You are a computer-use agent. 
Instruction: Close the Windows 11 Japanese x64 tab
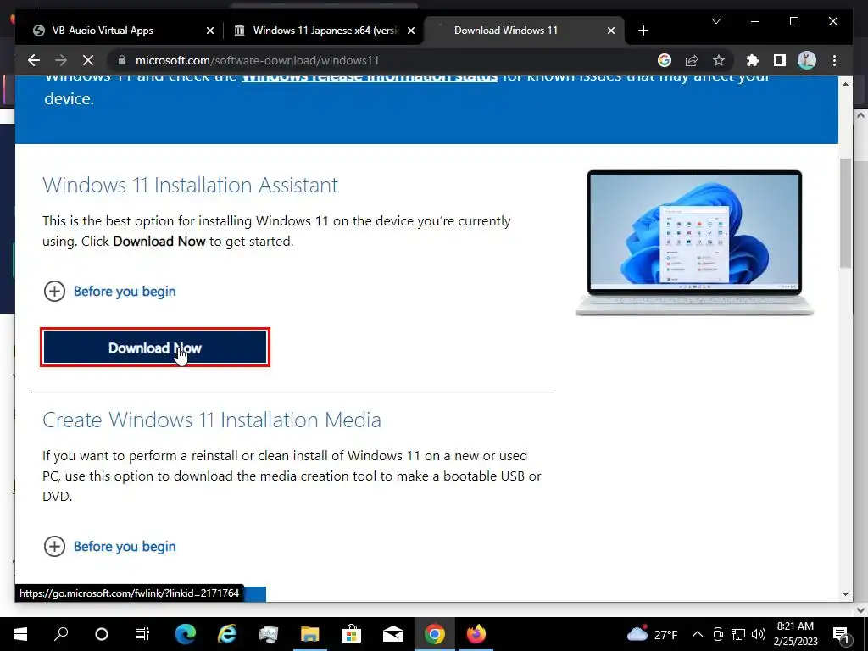tap(411, 31)
